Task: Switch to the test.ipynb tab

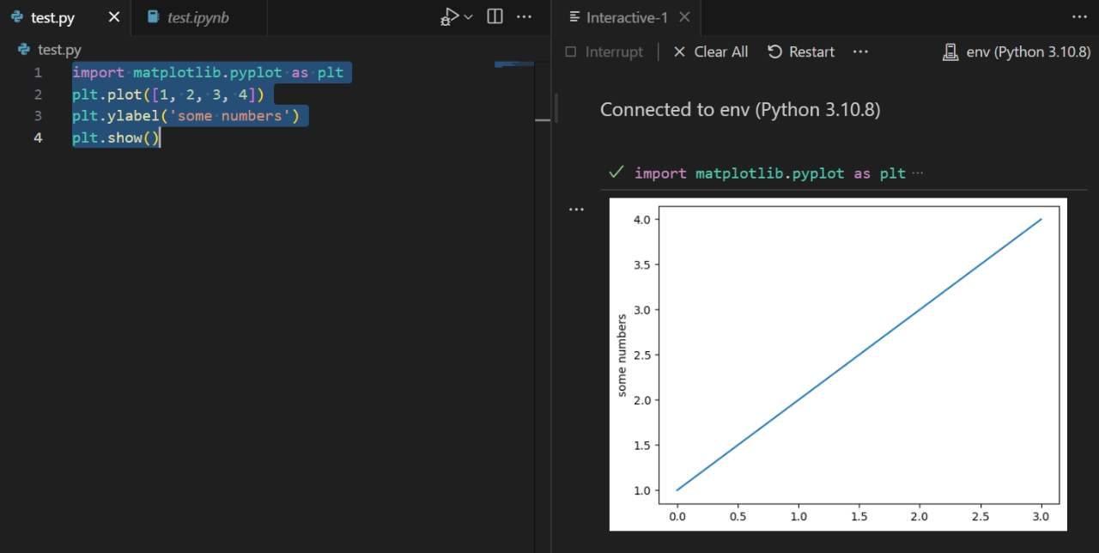Action: tap(199, 16)
